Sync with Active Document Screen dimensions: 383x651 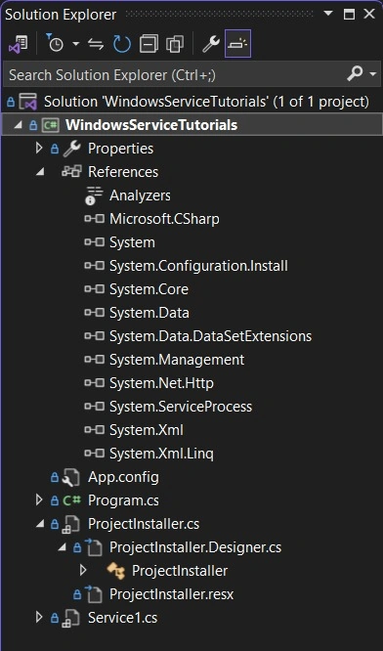(x=96, y=44)
